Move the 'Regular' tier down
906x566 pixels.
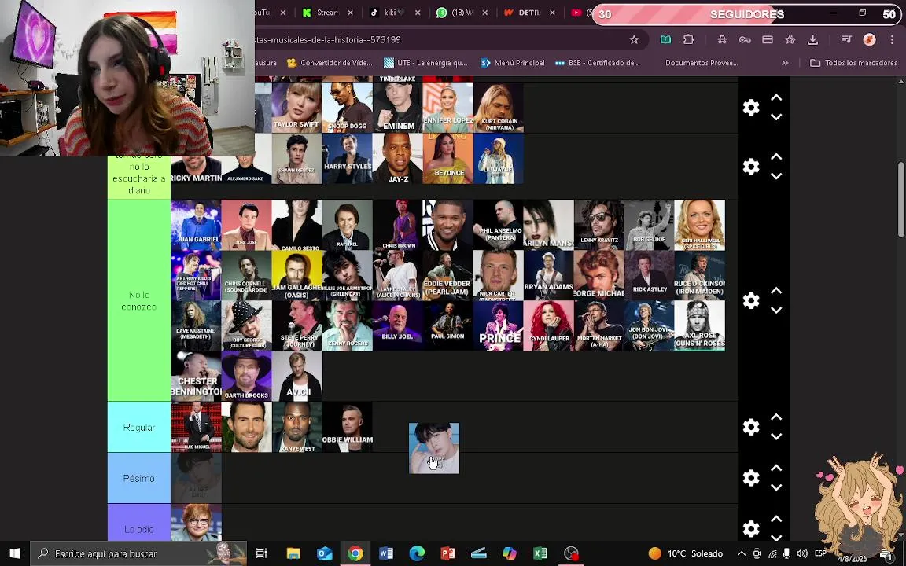(776, 436)
